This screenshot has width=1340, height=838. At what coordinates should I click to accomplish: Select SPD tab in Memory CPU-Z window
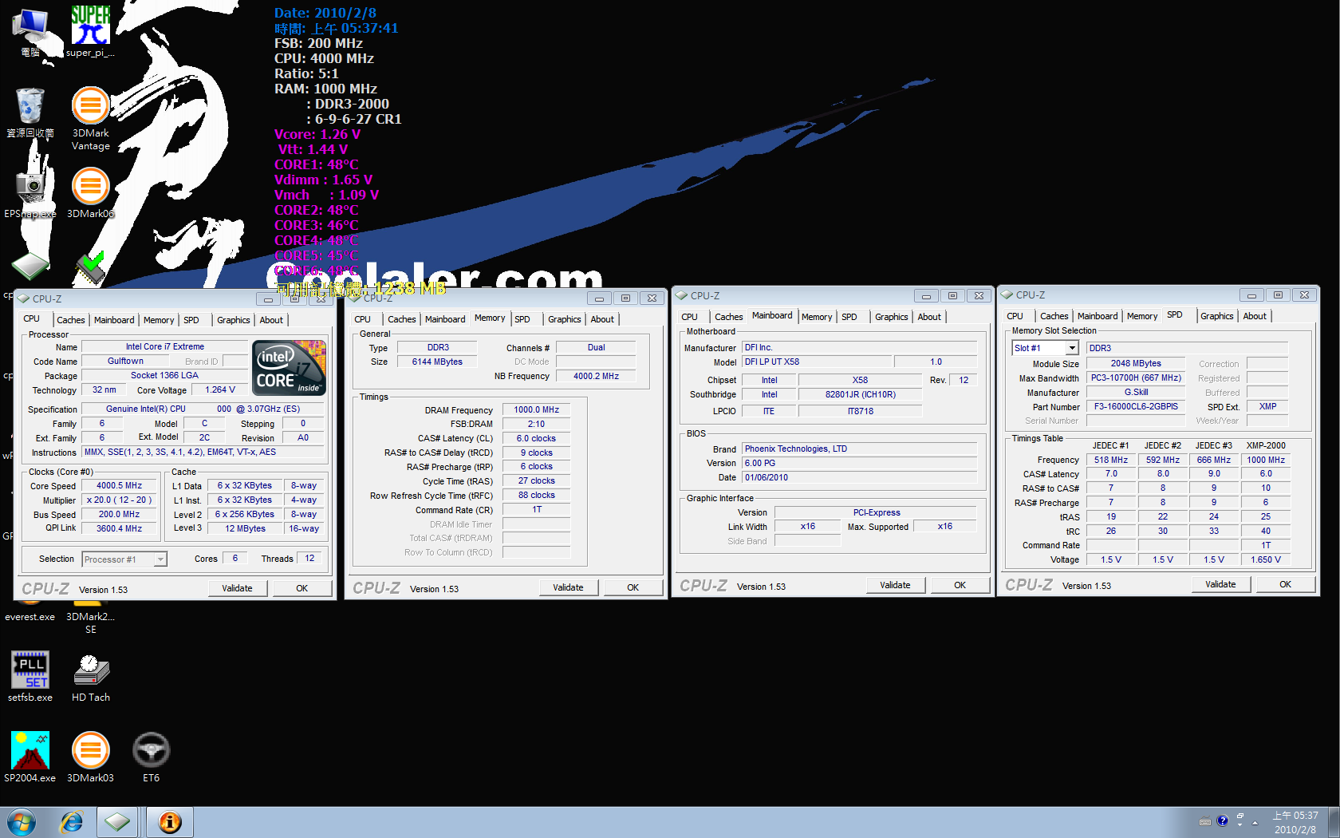click(x=522, y=319)
